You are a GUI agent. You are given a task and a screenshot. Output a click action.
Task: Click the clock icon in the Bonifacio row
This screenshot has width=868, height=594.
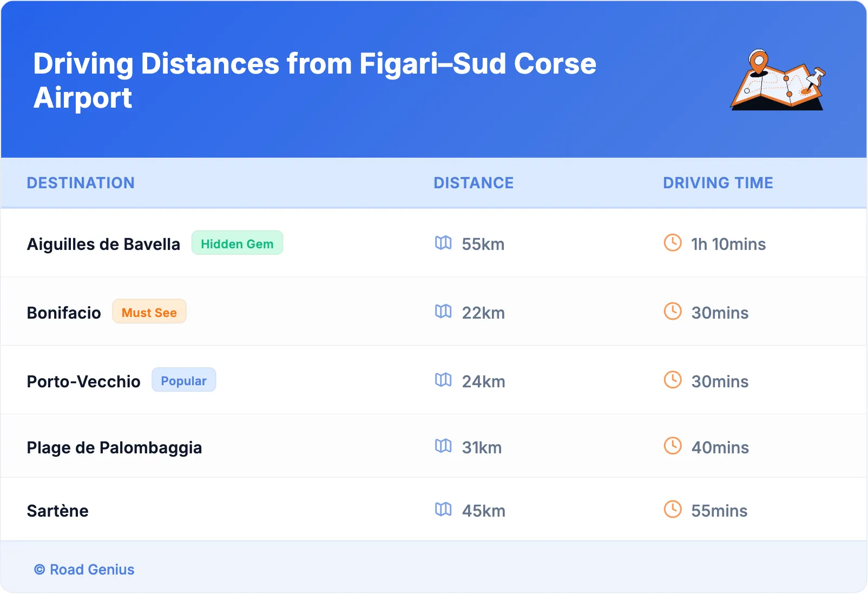673,311
